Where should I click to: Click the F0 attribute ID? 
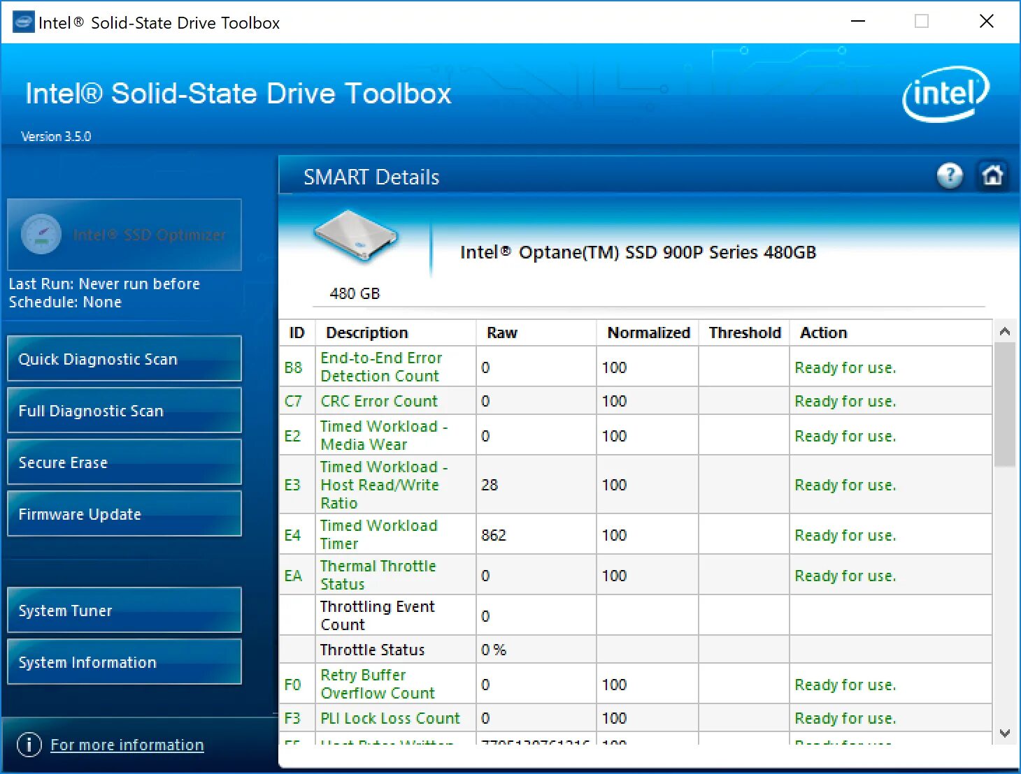tap(292, 685)
